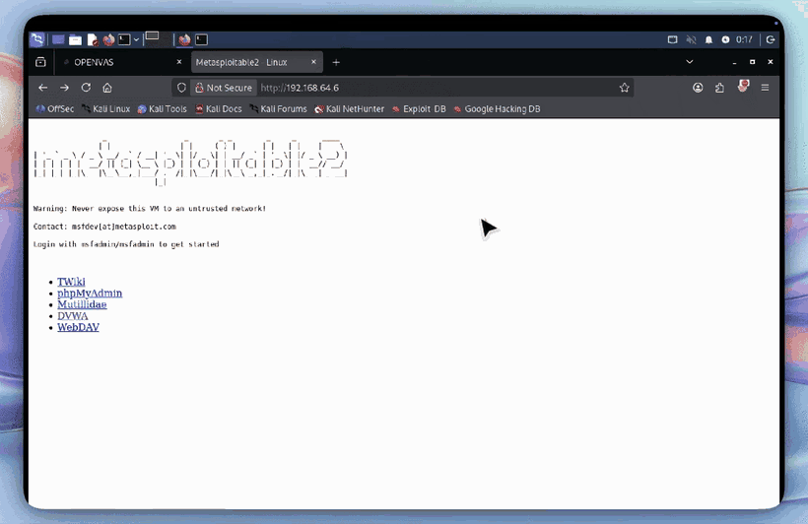Click the Not Secure site information button
808x524 pixels.
coord(224,88)
